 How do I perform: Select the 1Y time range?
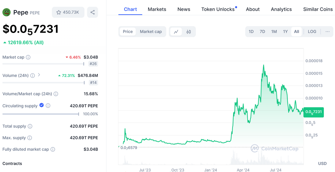[285, 32]
